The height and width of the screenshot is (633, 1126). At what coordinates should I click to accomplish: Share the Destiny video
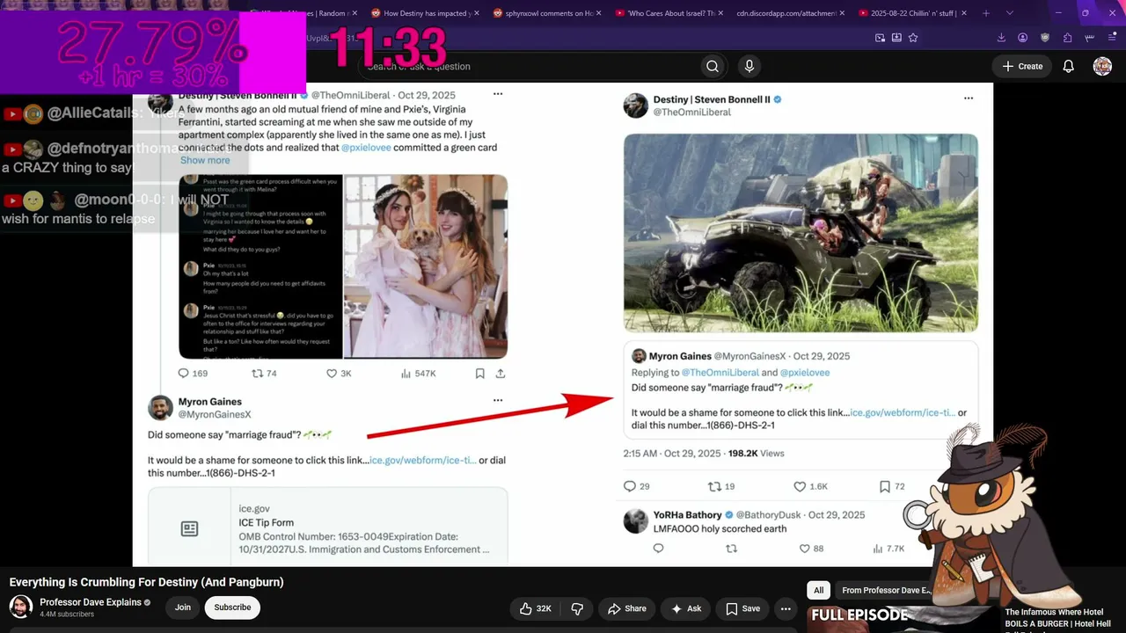coord(627,608)
